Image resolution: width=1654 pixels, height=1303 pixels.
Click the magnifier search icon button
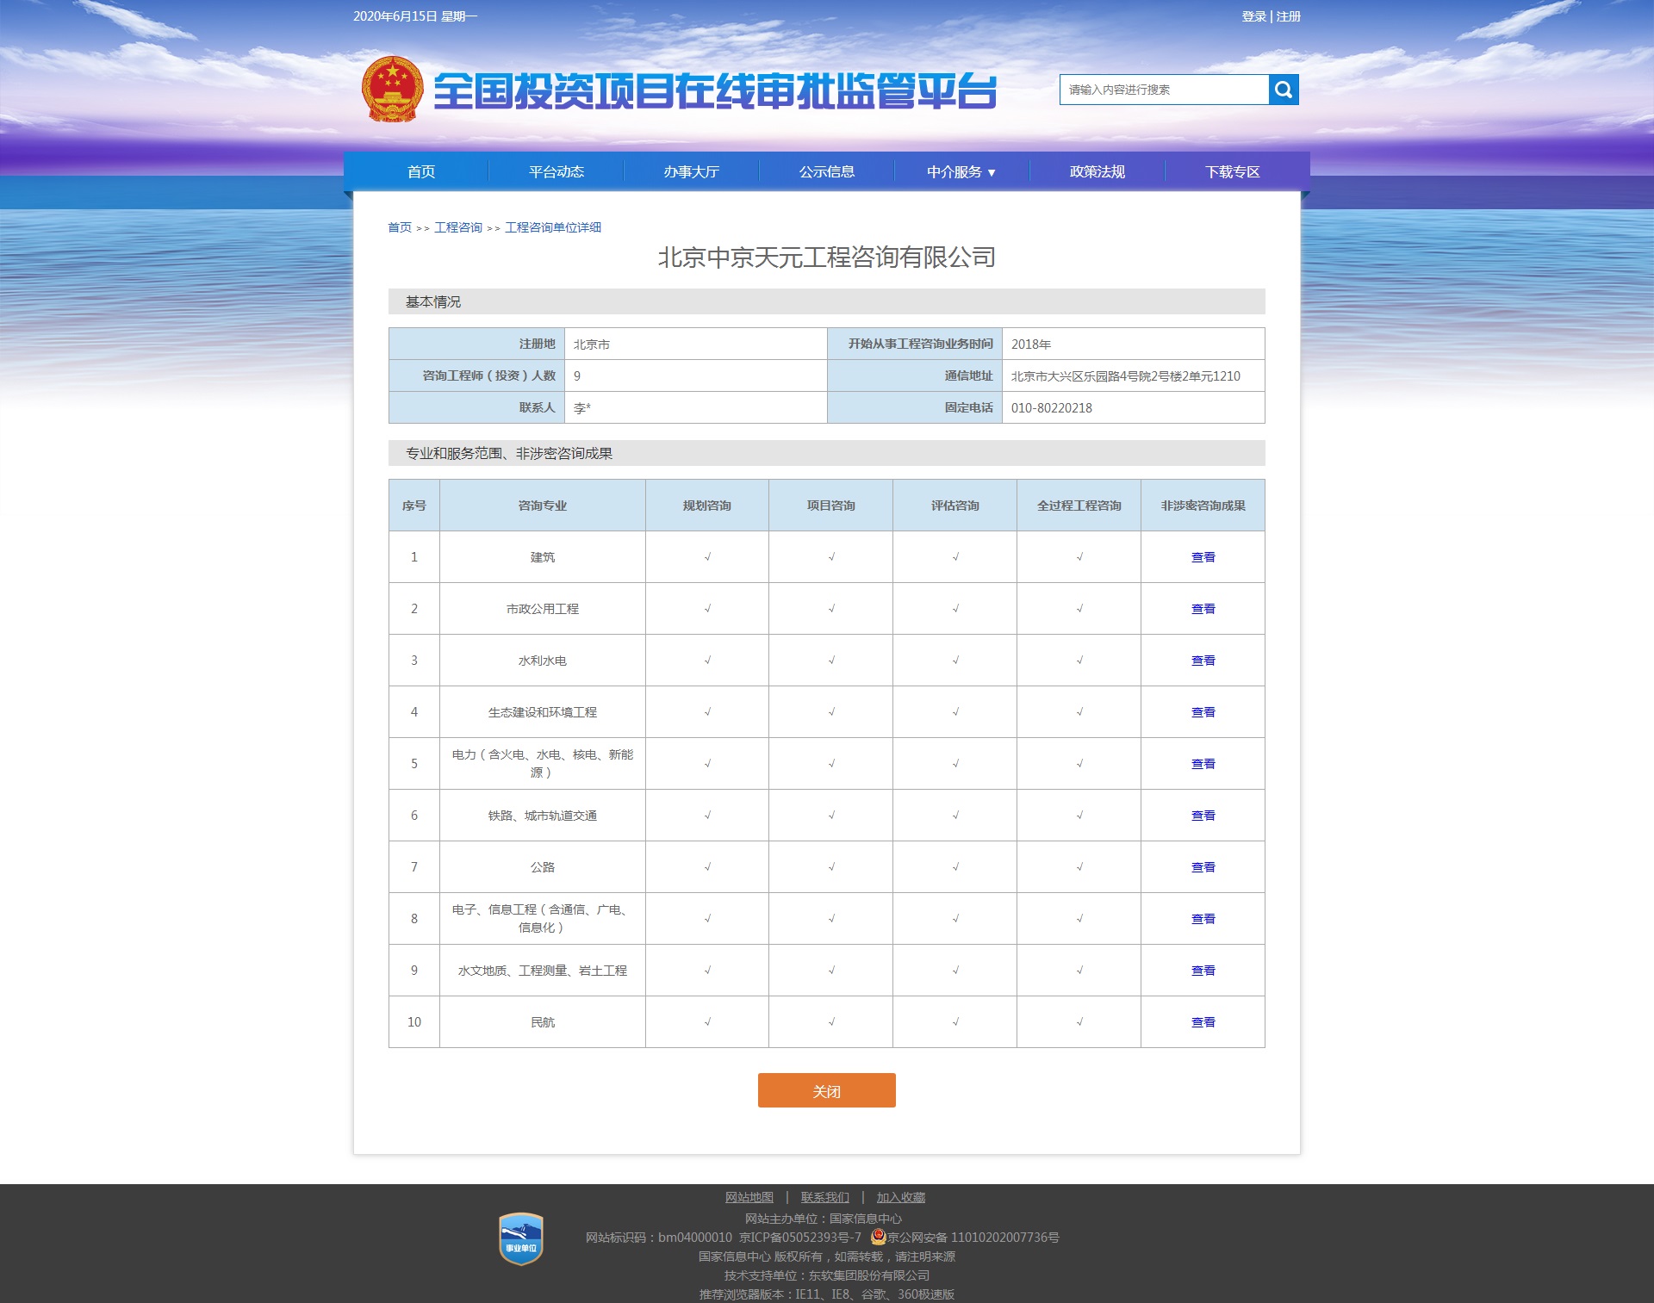pos(1283,90)
